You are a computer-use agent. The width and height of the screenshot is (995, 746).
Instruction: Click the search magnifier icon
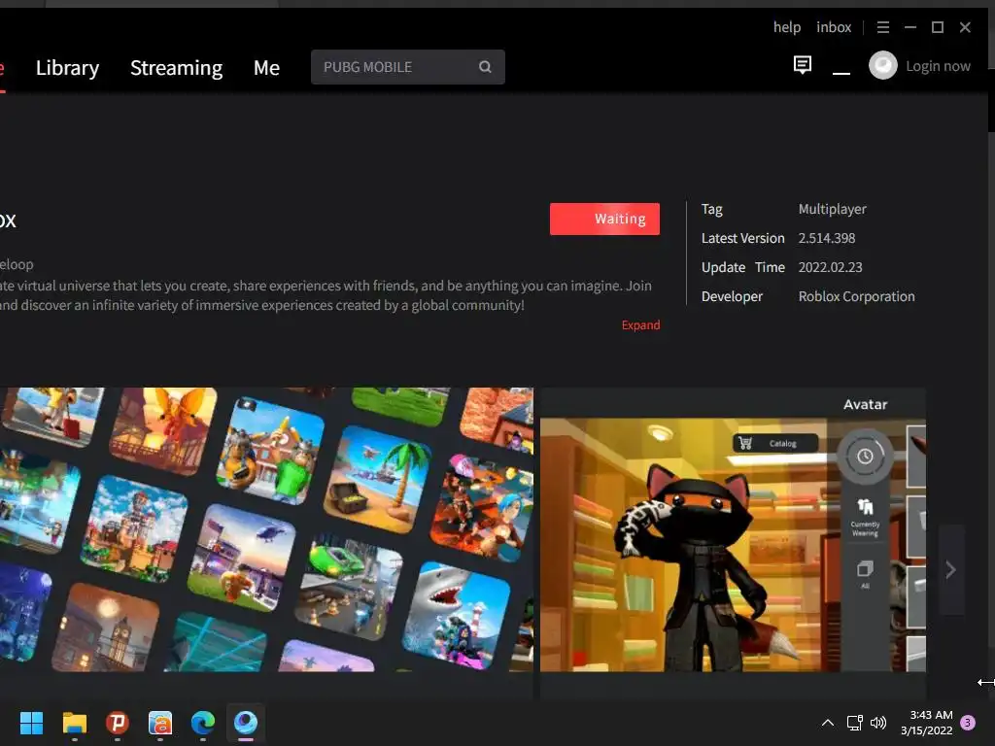tap(485, 67)
